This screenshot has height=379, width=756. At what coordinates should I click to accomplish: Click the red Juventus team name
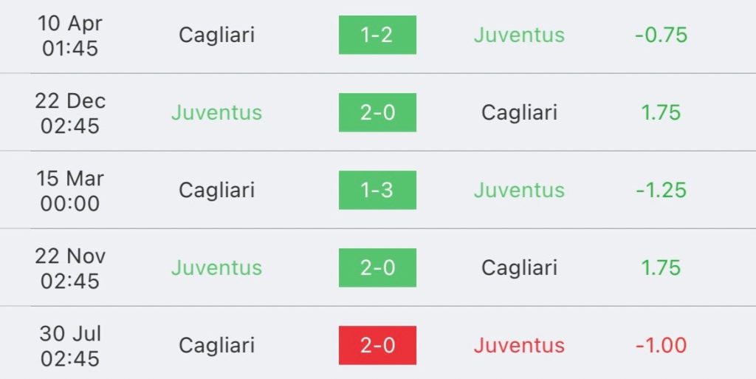click(519, 345)
